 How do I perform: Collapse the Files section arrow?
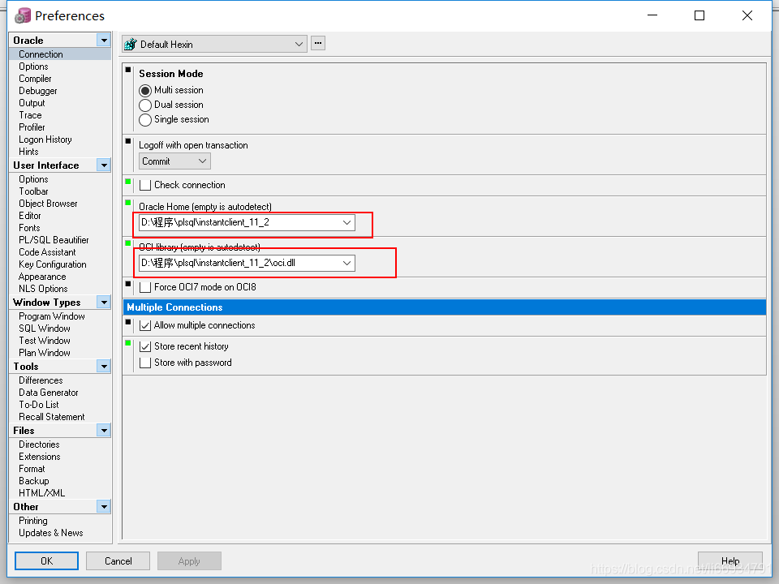(x=104, y=431)
